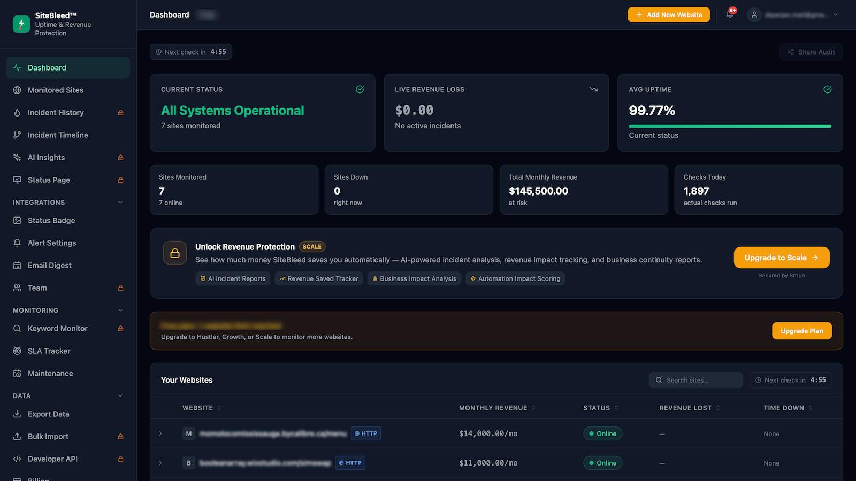Click the Checks Today 1,897 card
The image size is (856, 481).
(759, 190)
